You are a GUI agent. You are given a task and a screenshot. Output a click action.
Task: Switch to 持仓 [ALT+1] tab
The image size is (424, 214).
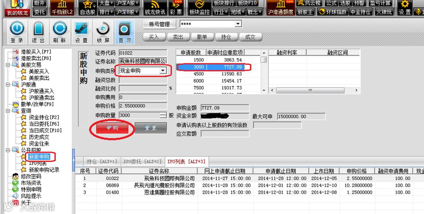click(x=102, y=161)
